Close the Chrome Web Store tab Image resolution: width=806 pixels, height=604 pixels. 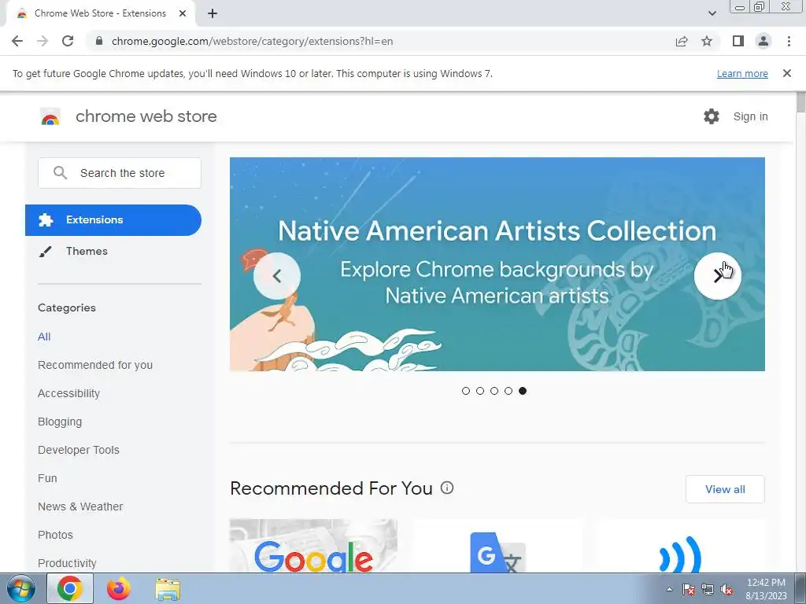[183, 13]
